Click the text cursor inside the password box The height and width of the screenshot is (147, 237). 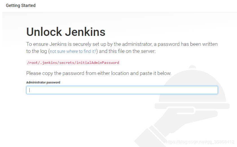click(29, 90)
